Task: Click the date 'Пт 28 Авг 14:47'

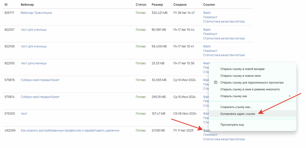Action: 184,13
